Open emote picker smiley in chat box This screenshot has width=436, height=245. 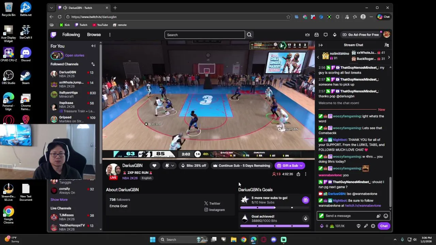(x=386, y=216)
